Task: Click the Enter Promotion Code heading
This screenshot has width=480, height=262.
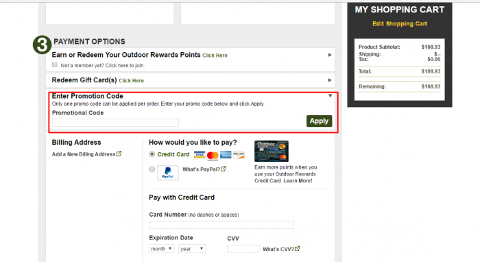Action: [x=88, y=96]
